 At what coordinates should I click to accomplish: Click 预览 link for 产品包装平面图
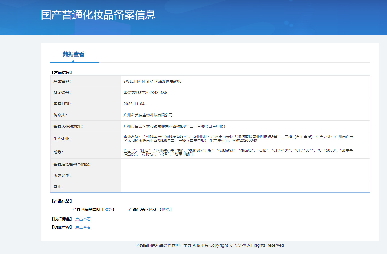[108, 209]
